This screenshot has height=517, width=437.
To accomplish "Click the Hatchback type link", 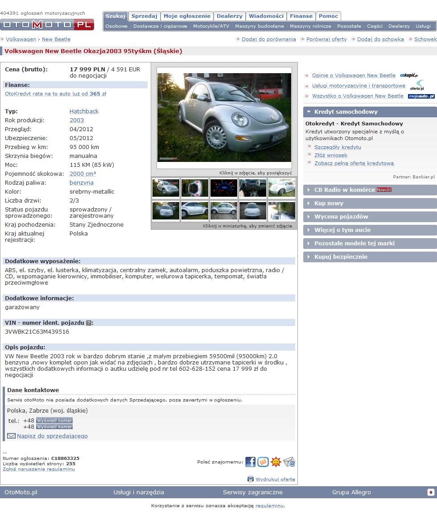I will pos(84,112).
